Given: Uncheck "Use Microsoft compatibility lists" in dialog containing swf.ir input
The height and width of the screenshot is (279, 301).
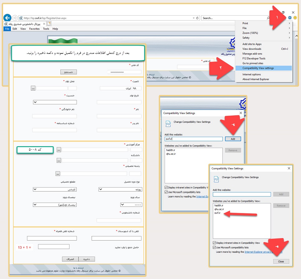Looking at the screenshot, I should pos(166,192).
